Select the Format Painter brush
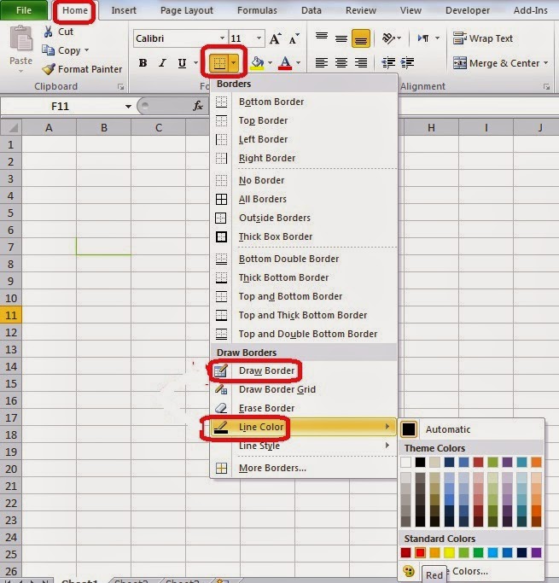Screen dimensions: 559x583 [49, 69]
